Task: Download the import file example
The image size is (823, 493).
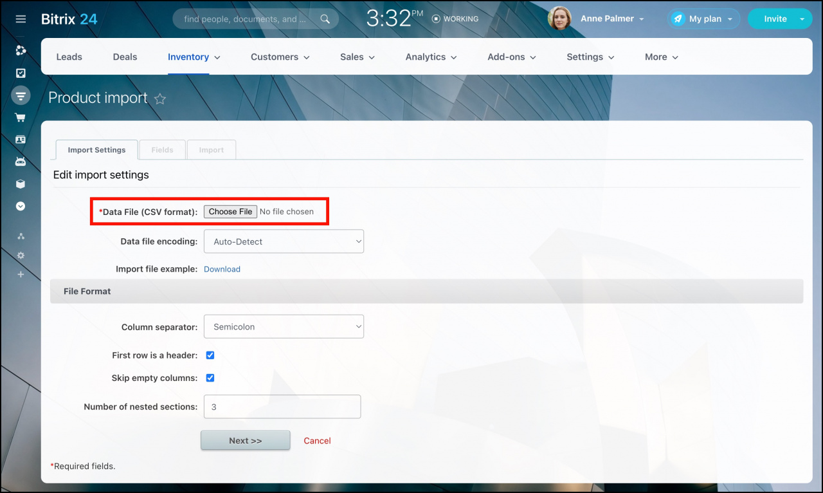Action: pos(222,269)
